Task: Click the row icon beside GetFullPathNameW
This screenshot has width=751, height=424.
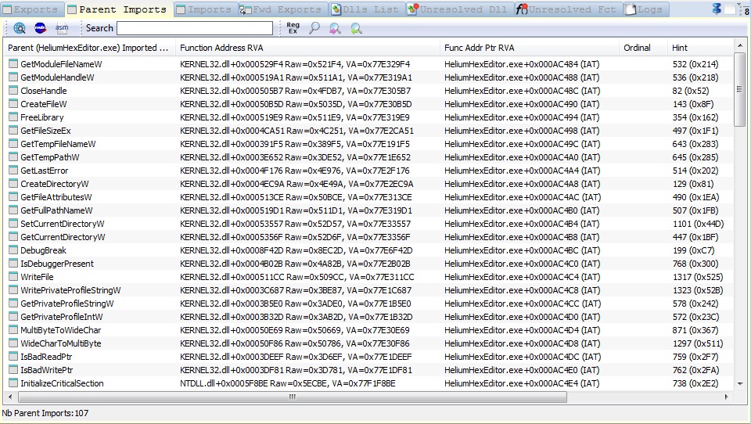Action: coord(13,210)
